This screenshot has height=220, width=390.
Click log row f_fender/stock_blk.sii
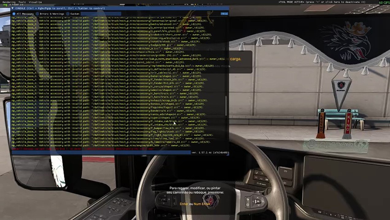click(x=110, y=80)
